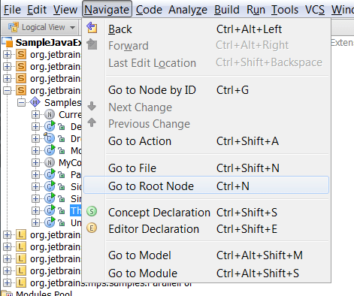Open the File menu
Screen dimensions: 354x296
coord(12,10)
